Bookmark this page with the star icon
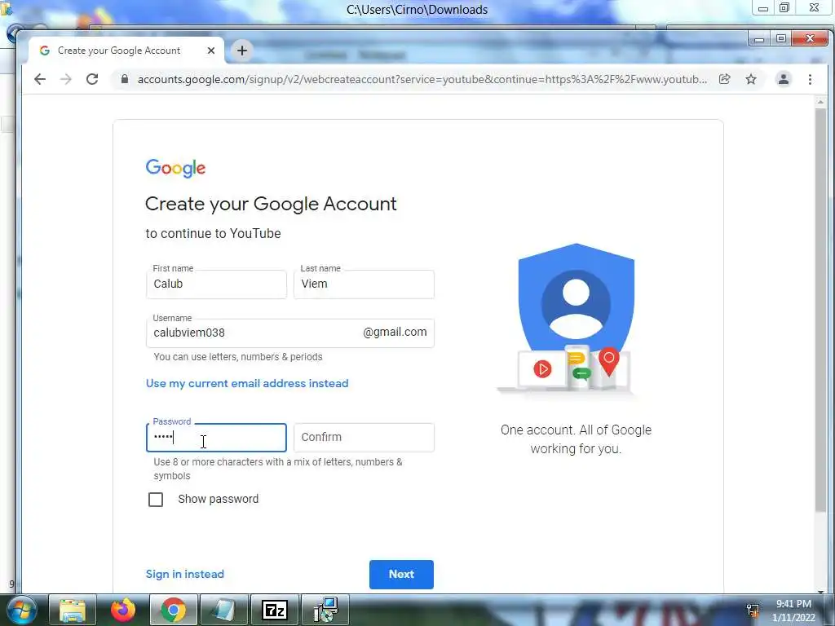Viewport: 835px width, 626px height. tap(751, 79)
